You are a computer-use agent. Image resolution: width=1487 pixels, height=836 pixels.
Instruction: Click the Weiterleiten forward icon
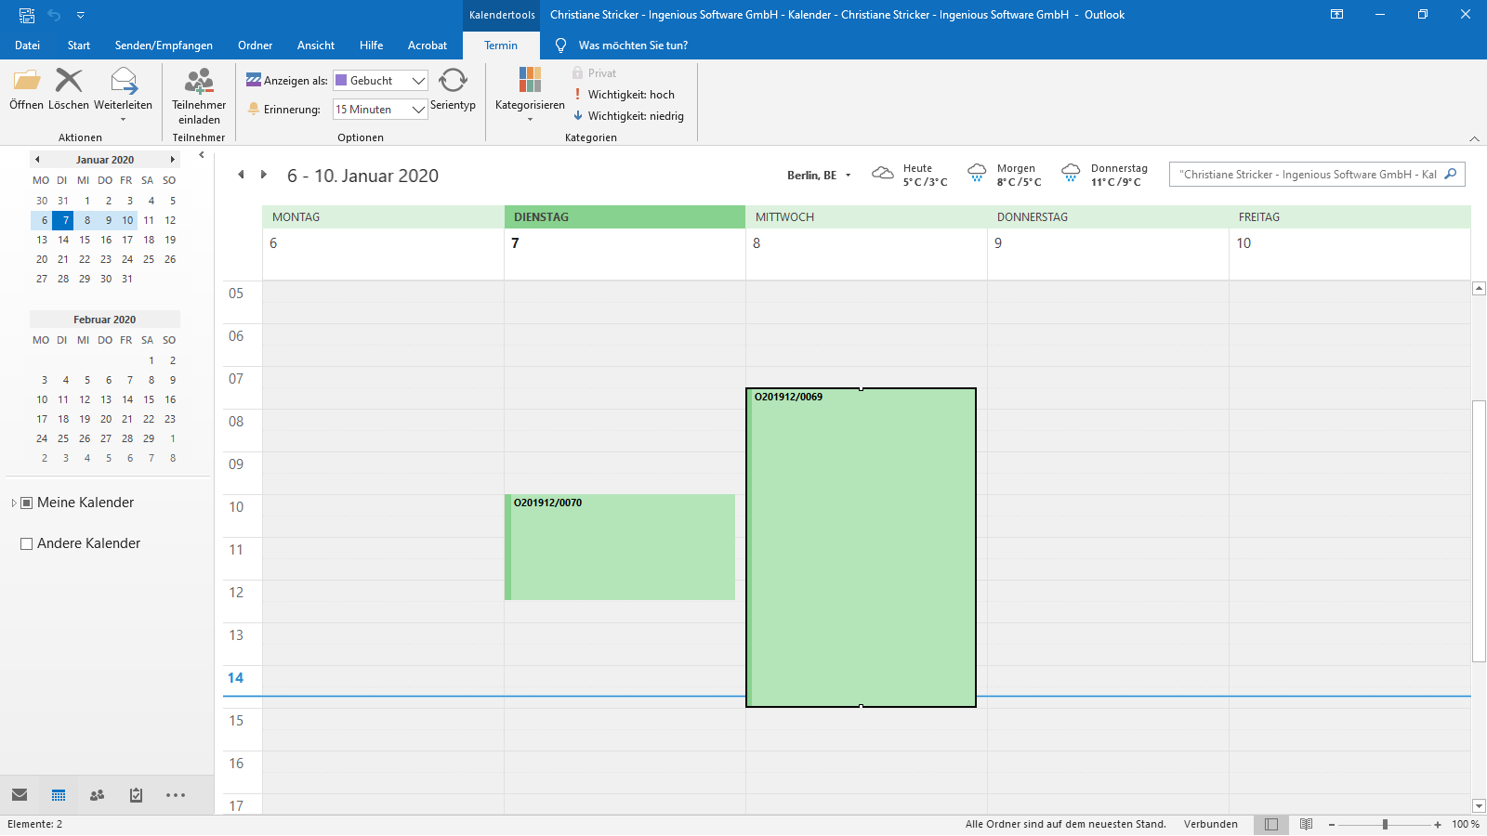[123, 82]
